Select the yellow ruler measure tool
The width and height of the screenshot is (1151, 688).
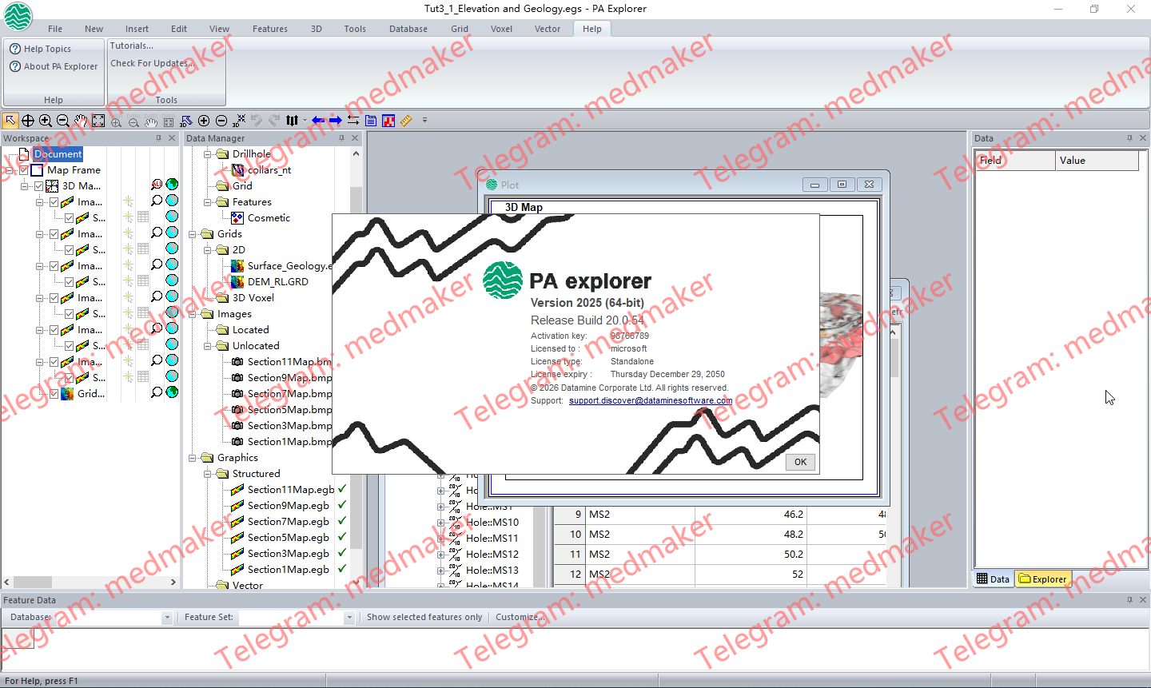click(x=406, y=121)
